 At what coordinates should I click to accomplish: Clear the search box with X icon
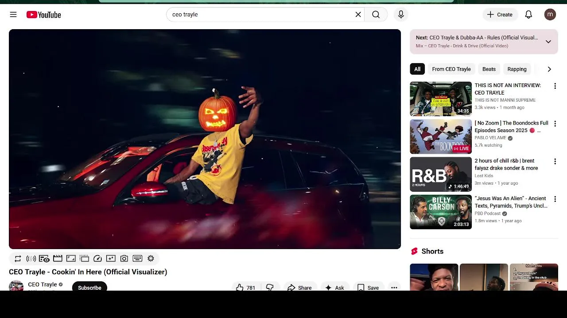click(358, 15)
